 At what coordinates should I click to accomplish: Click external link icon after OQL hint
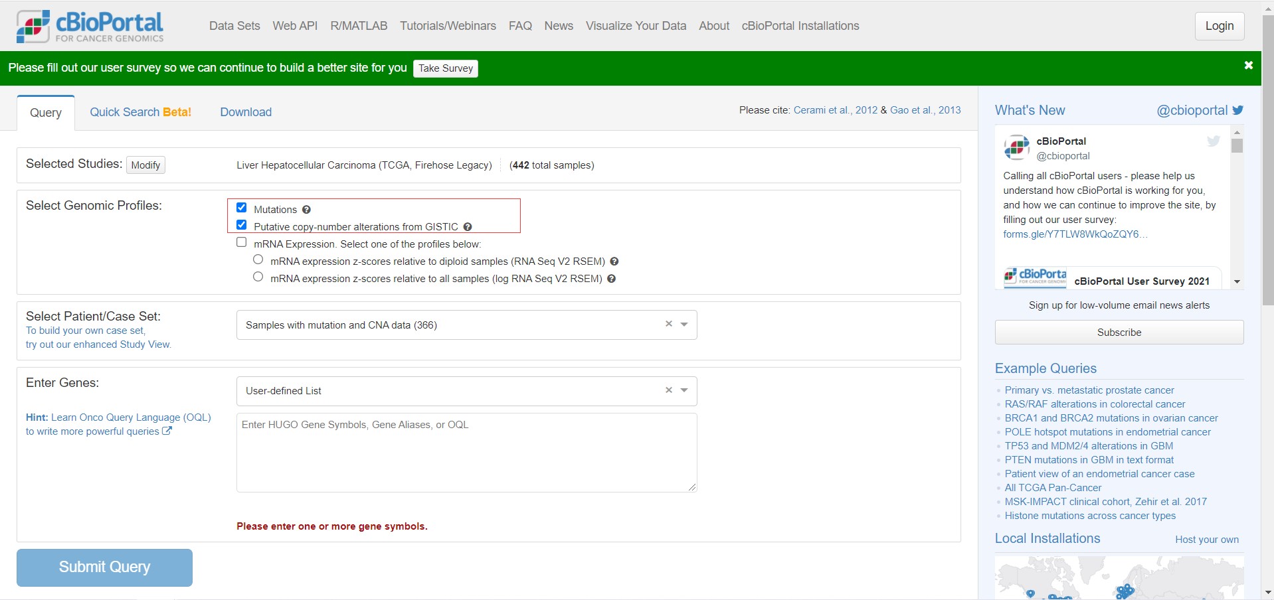coord(167,431)
